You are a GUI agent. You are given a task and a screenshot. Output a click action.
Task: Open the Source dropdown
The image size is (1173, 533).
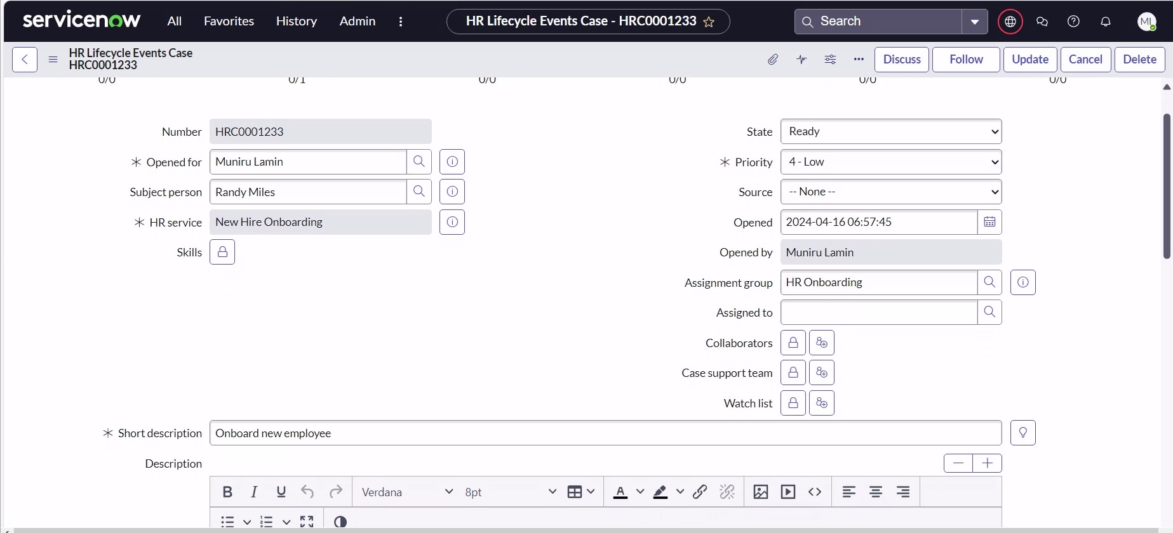point(891,192)
